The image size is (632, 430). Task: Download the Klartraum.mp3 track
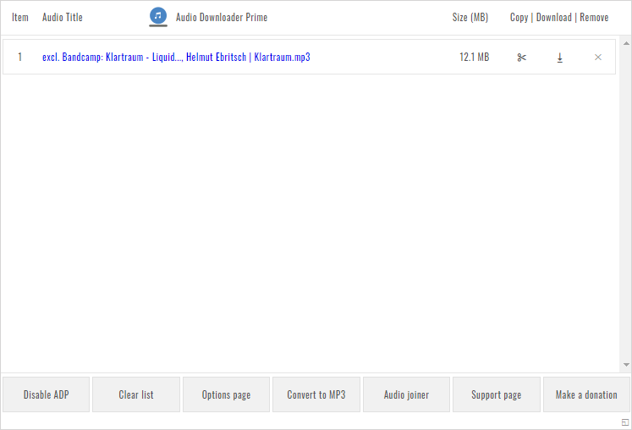560,58
